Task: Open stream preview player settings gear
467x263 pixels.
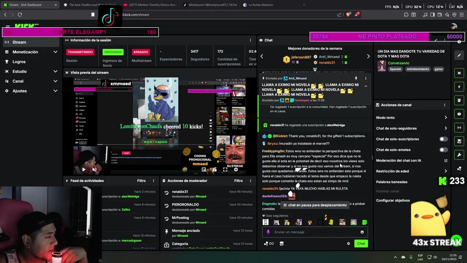Action: click(x=236, y=169)
